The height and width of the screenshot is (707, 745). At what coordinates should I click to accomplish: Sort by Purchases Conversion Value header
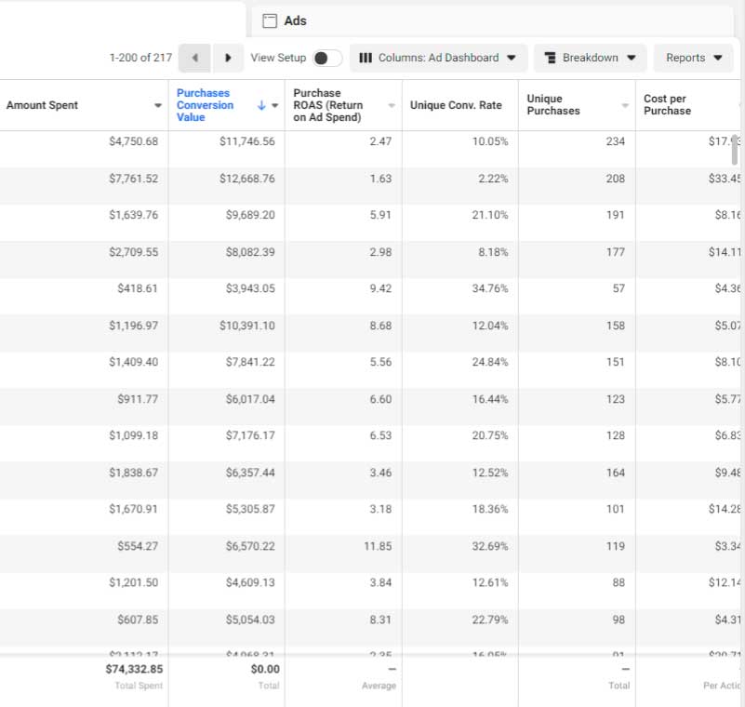click(205, 105)
